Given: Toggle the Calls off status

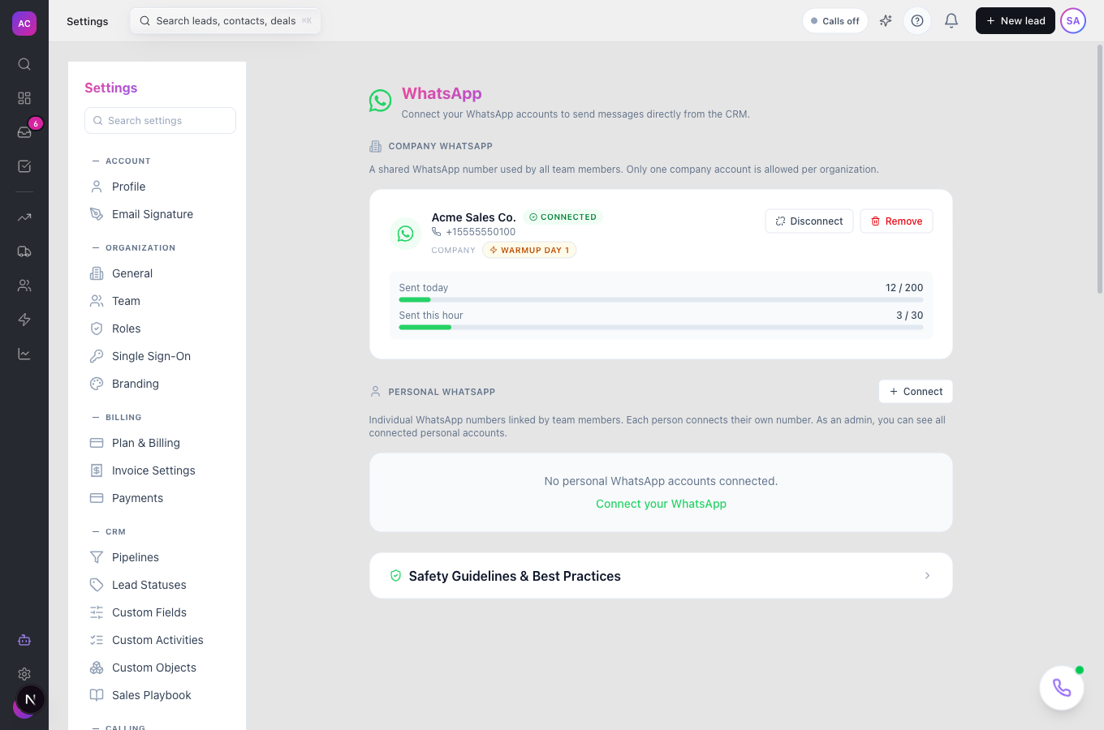Looking at the screenshot, I should [835, 21].
